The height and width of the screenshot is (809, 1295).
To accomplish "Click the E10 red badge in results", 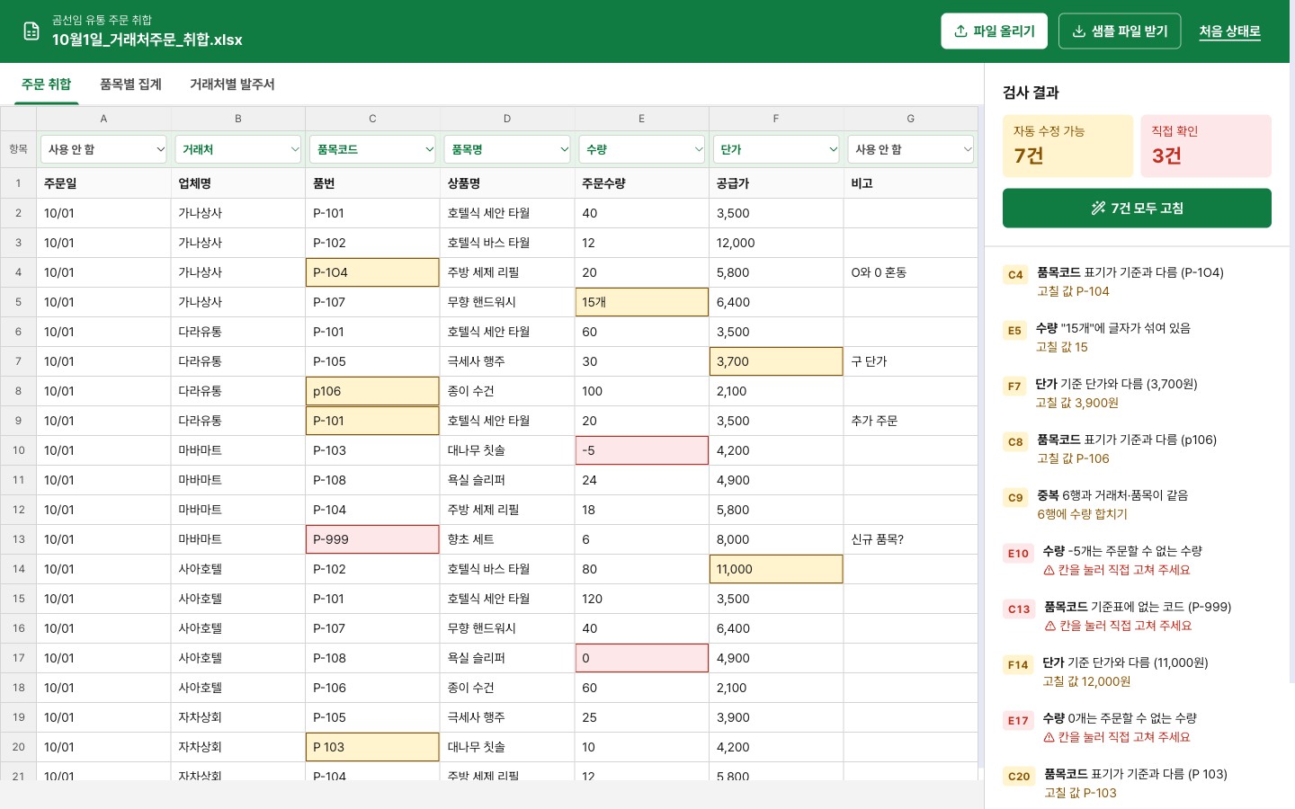I will tap(1018, 554).
